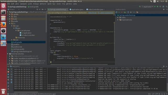This screenshot has height=95, width=168.
Task: Attach a Gradle project with the plus icon
Action: point(119,12)
